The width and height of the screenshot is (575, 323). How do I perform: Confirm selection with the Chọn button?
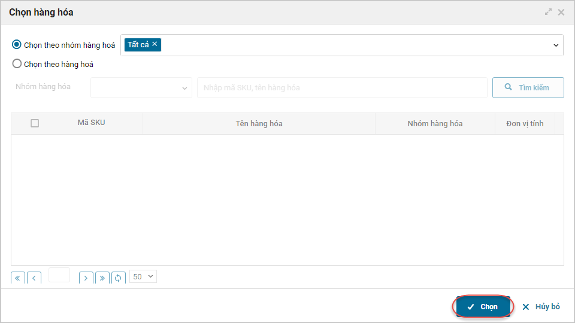coord(483,306)
